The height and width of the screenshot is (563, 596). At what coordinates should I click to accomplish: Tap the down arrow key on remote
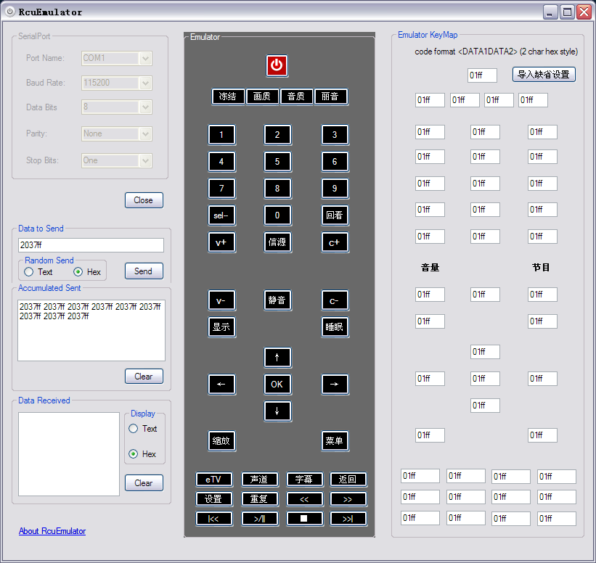277,411
